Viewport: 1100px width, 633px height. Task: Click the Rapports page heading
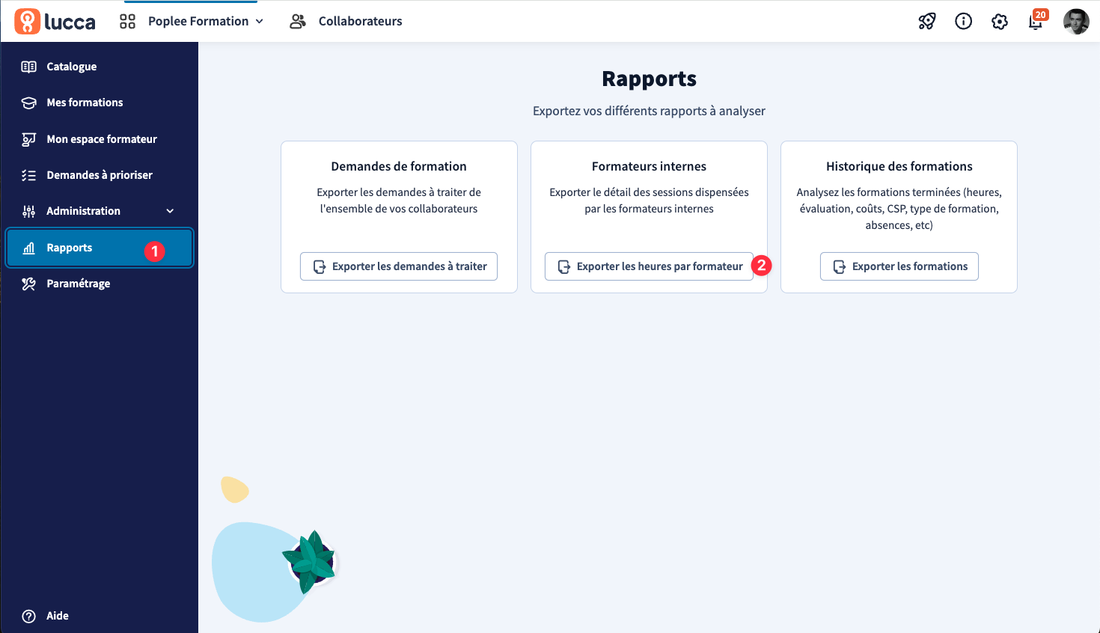(649, 79)
